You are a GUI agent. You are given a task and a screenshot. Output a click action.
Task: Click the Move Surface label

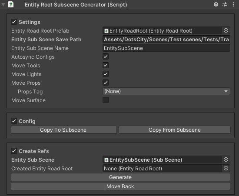[x=28, y=100]
